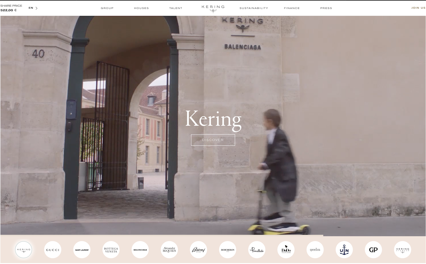Viewport: 426px width, 264px height.
Task: Select the Kering logo in the brand carousel
Action: [24, 250]
